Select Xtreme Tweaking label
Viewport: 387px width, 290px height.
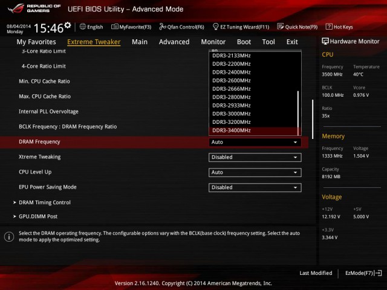[x=40, y=157]
